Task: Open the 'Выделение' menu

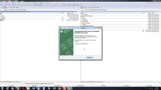Action: point(8,3)
